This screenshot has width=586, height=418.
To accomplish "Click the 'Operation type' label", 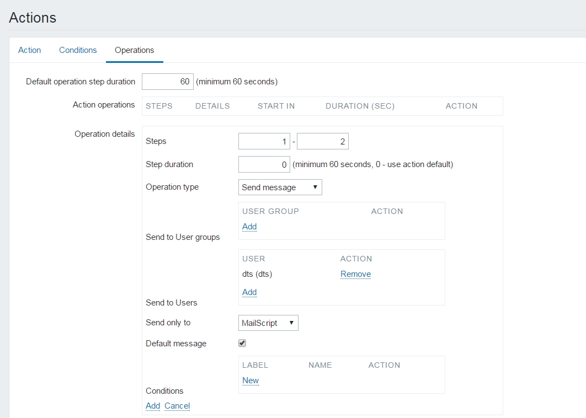I will tap(172, 187).
